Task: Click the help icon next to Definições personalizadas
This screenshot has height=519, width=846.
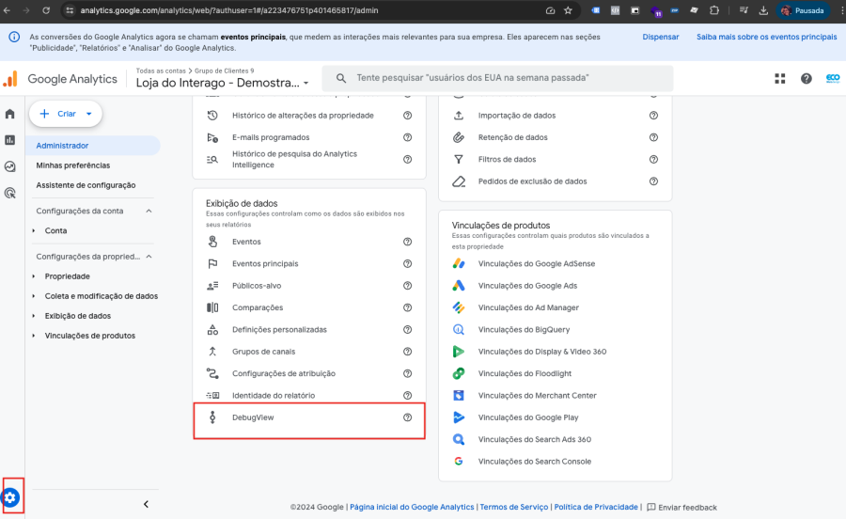Action: click(407, 330)
